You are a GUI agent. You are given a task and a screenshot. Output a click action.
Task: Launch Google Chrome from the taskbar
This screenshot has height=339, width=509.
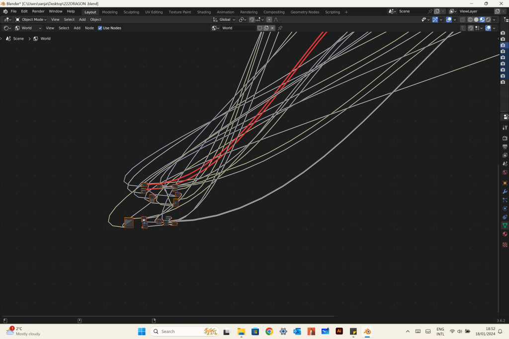[269, 331]
